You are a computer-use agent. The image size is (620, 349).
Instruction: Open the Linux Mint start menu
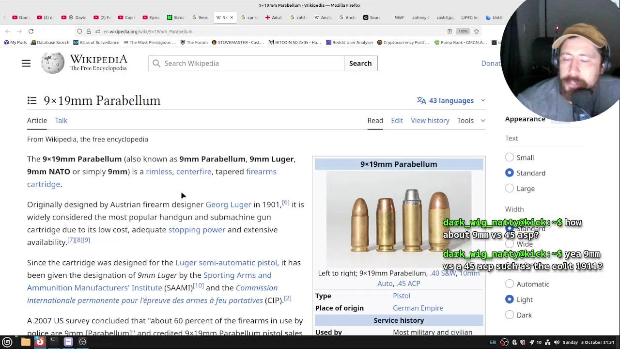pyautogui.click(x=7, y=342)
